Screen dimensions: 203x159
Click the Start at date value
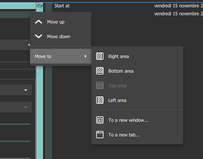tap(178, 6)
